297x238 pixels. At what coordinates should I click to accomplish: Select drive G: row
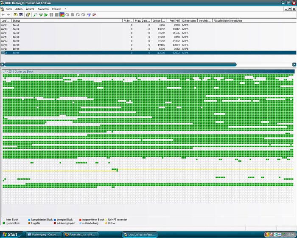pos(148,41)
